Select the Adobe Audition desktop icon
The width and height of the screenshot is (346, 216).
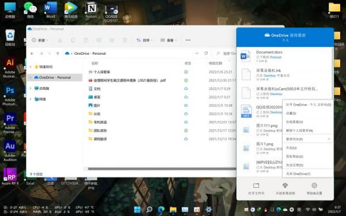[x=10, y=151]
